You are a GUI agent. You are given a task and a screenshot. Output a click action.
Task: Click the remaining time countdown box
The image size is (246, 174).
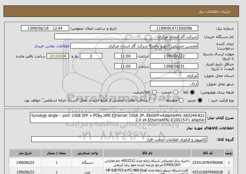coord(58,56)
